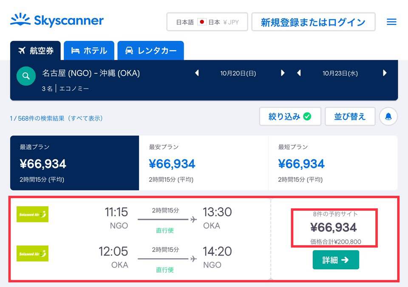Select the 最適プラン option
The image size is (408, 287).
tap(74, 163)
